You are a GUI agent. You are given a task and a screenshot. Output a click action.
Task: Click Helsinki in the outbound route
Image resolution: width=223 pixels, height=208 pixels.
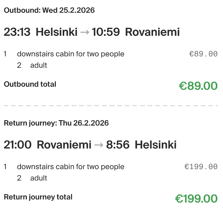pyautogui.click(x=56, y=32)
